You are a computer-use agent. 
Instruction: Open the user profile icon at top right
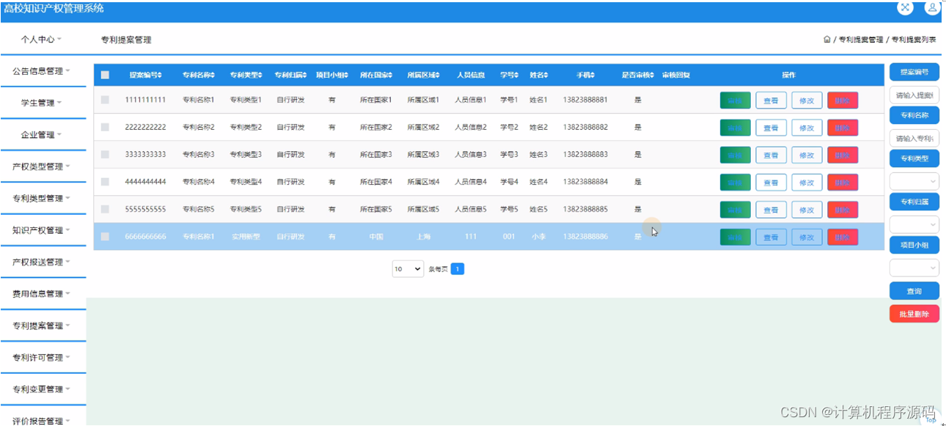932,8
